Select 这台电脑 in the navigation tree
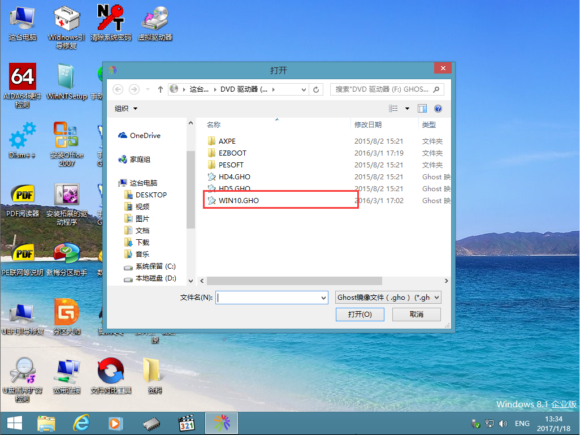580x435 pixels. coord(137,183)
